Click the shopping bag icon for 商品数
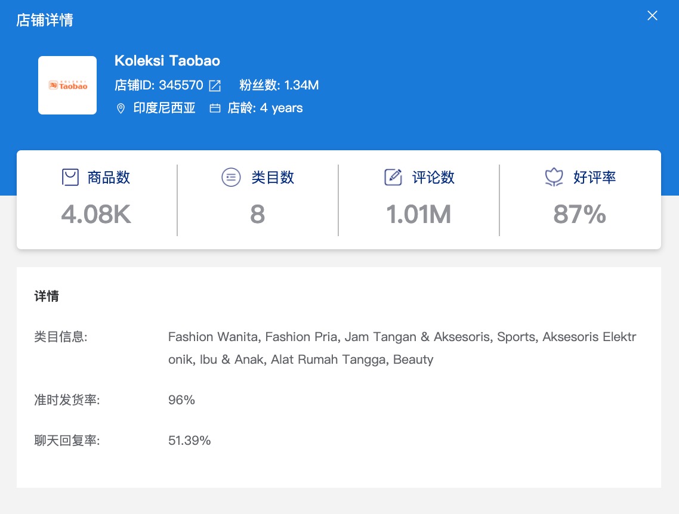Viewport: 679px width, 514px height. coord(70,177)
